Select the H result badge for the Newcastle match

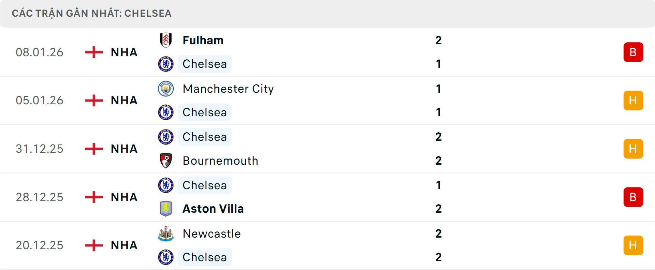click(x=633, y=245)
